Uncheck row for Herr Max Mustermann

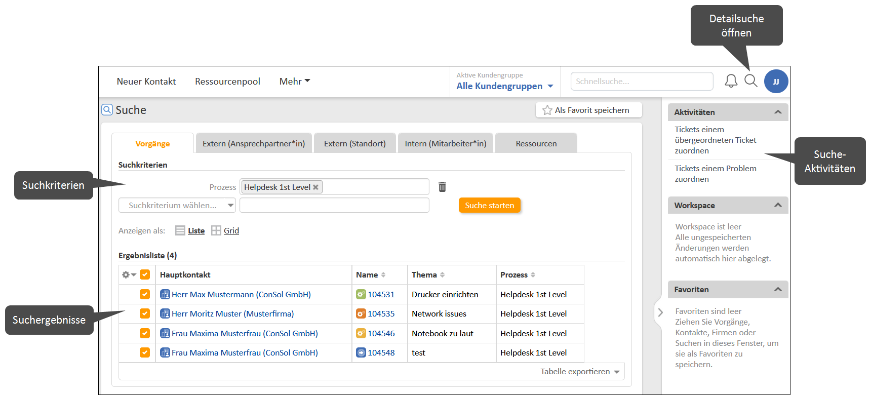145,294
